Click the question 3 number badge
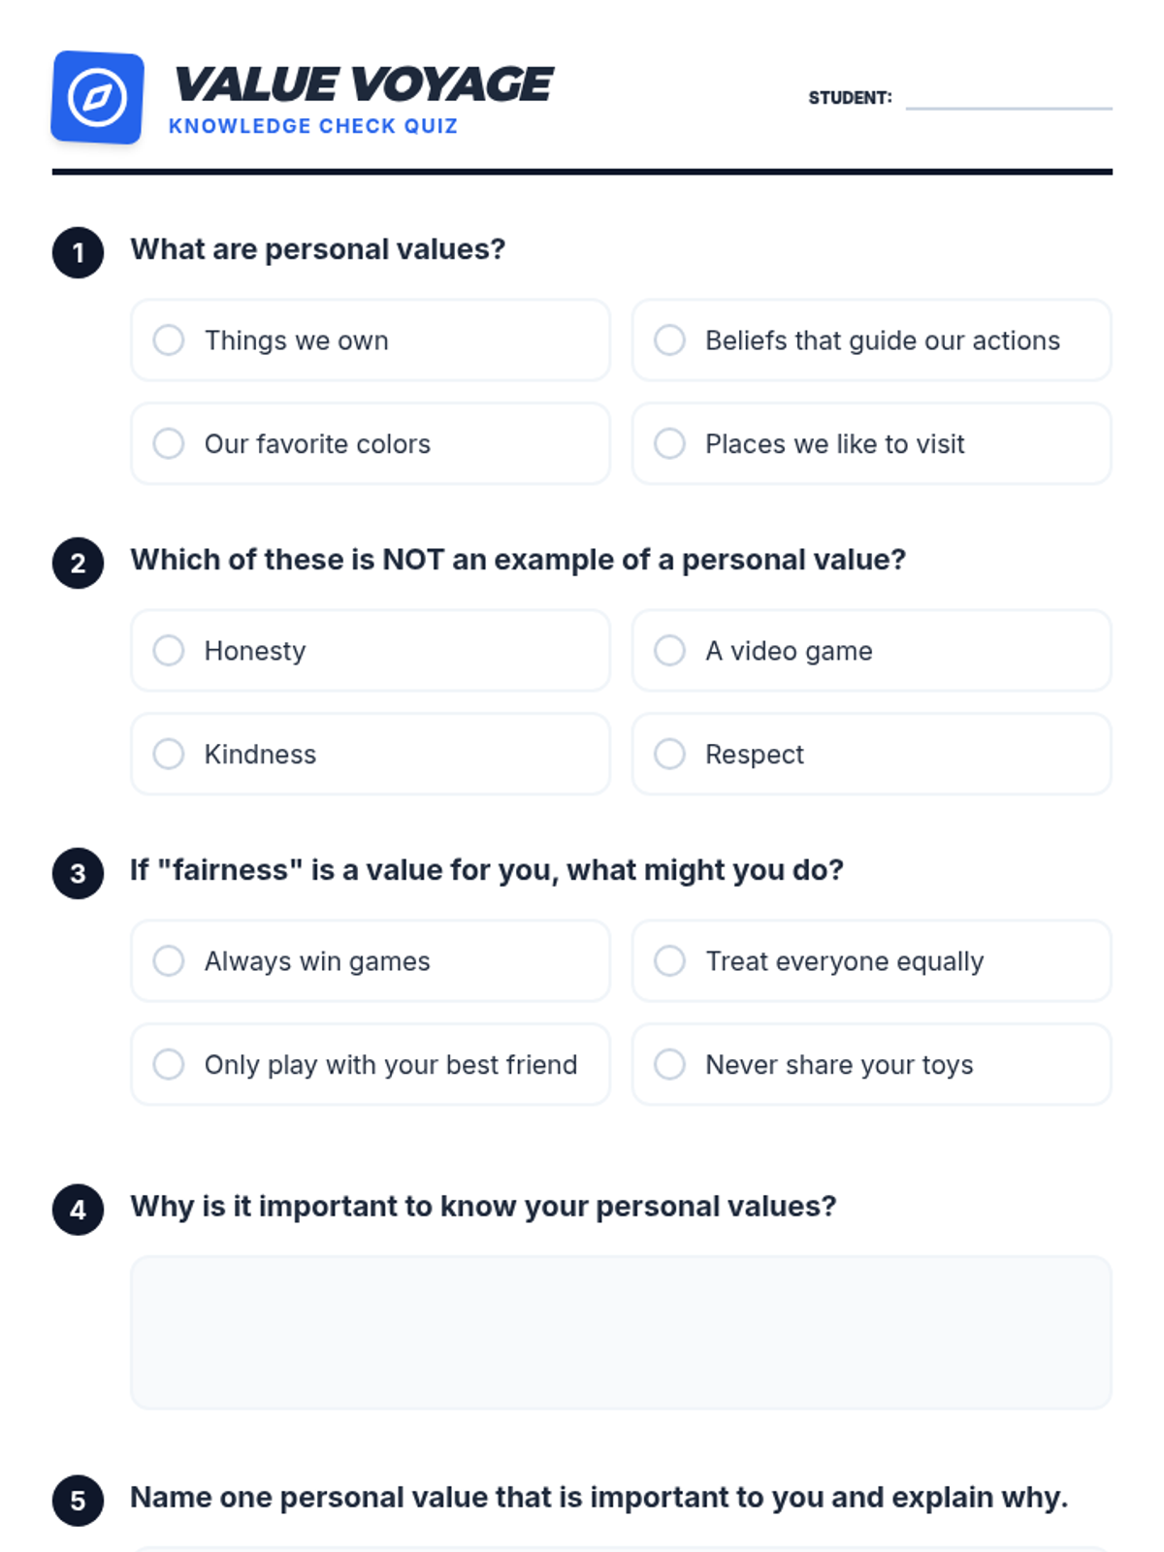This screenshot has width=1164, height=1552. (78, 873)
